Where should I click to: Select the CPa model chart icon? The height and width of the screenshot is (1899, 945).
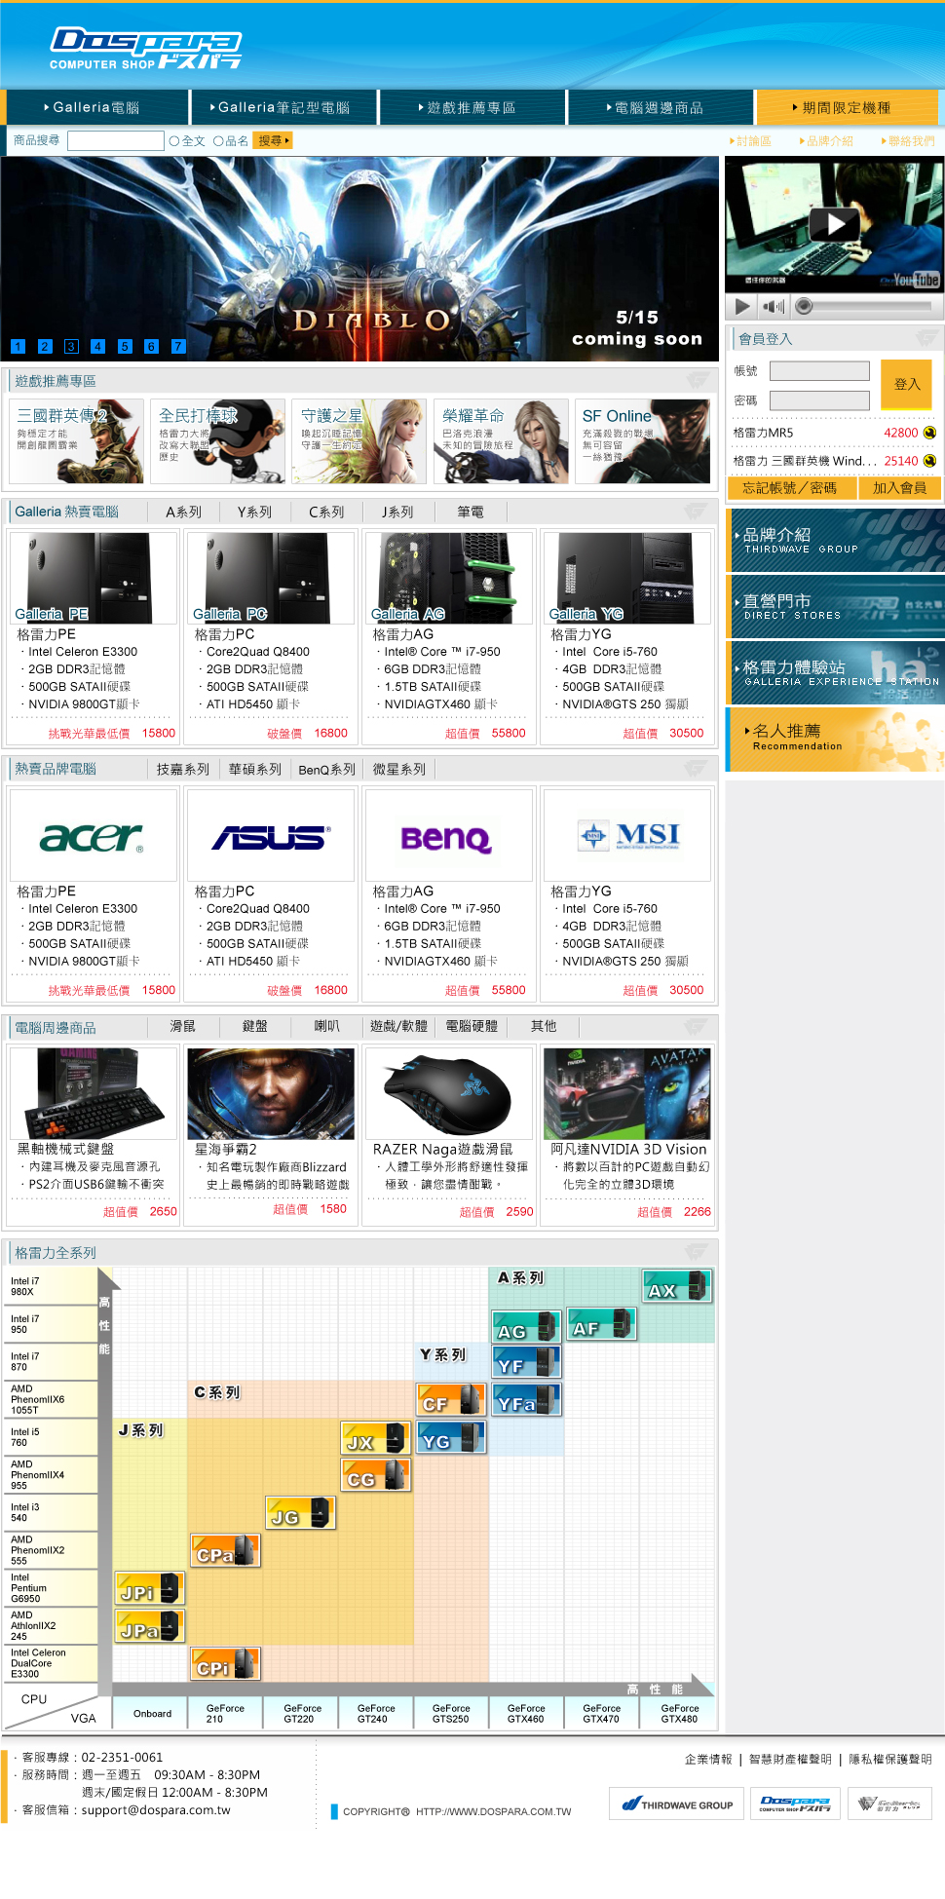[225, 1551]
